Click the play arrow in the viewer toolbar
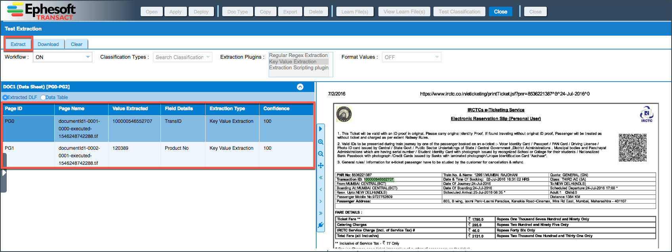The width and height of the screenshot is (672, 252). 321,129
